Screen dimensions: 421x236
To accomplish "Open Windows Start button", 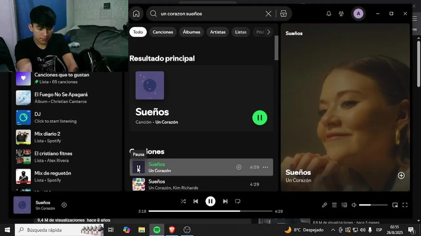I will click(x=7, y=230).
